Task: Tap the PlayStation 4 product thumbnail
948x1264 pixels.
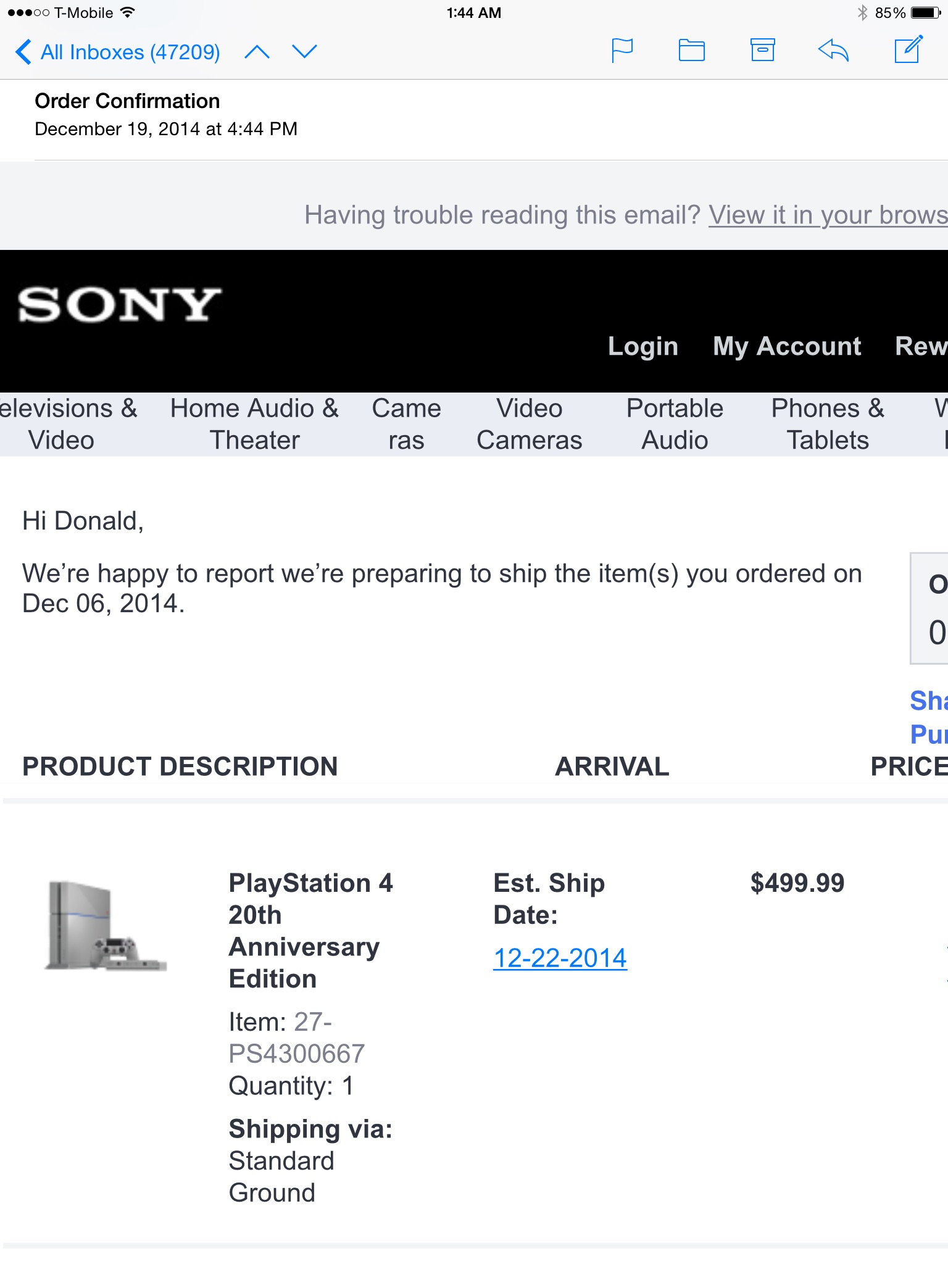Action: 106,926
